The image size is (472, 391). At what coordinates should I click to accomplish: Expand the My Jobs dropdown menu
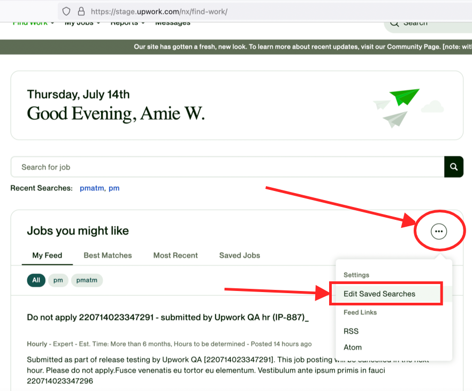point(82,23)
